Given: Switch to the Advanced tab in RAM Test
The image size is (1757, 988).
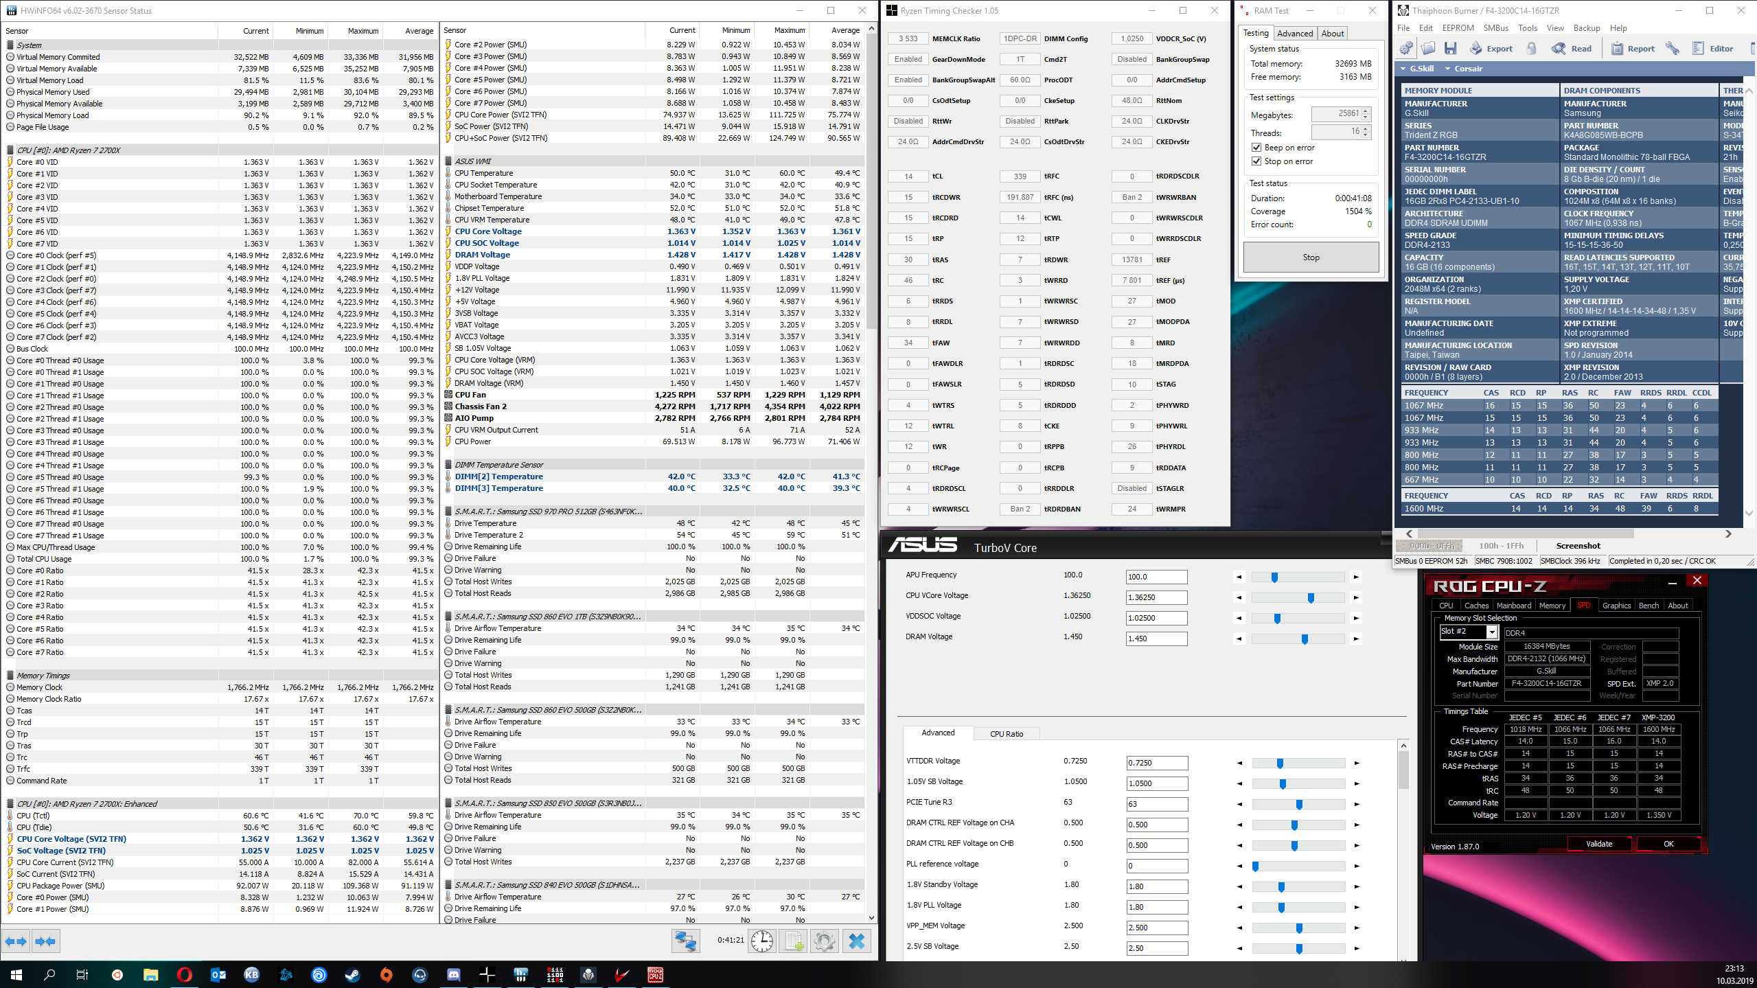Looking at the screenshot, I should pyautogui.click(x=1294, y=34).
